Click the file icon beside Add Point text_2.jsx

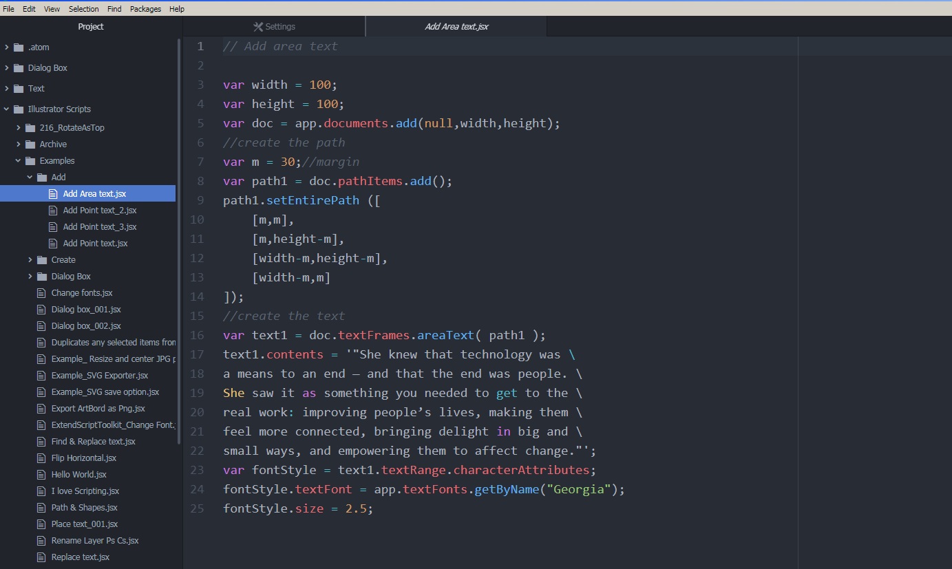53,211
